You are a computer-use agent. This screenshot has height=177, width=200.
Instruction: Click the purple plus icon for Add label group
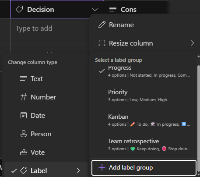[x=102, y=167]
